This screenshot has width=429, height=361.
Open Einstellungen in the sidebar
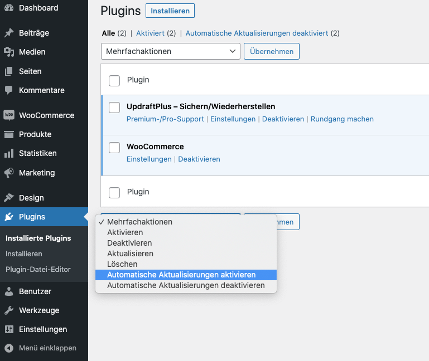coord(44,329)
